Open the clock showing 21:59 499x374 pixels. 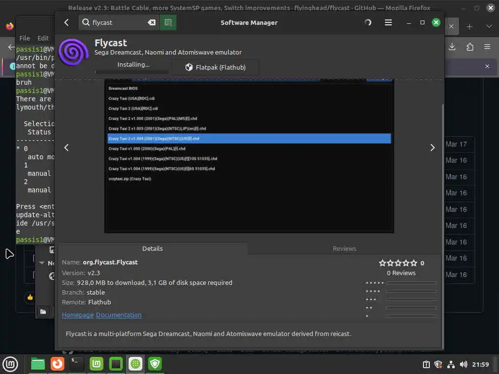tap(480, 364)
